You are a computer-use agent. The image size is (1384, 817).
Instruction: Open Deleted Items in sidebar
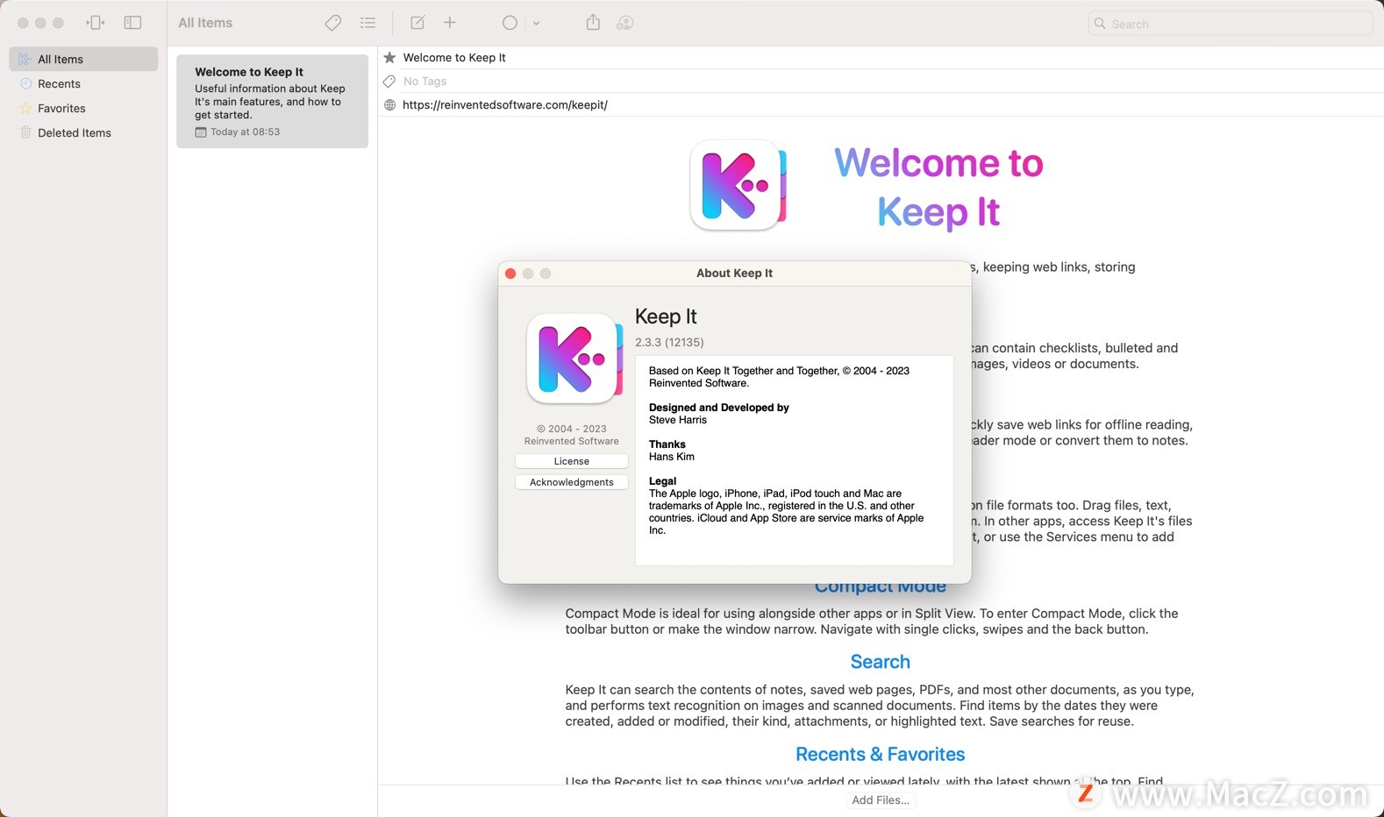83,132
